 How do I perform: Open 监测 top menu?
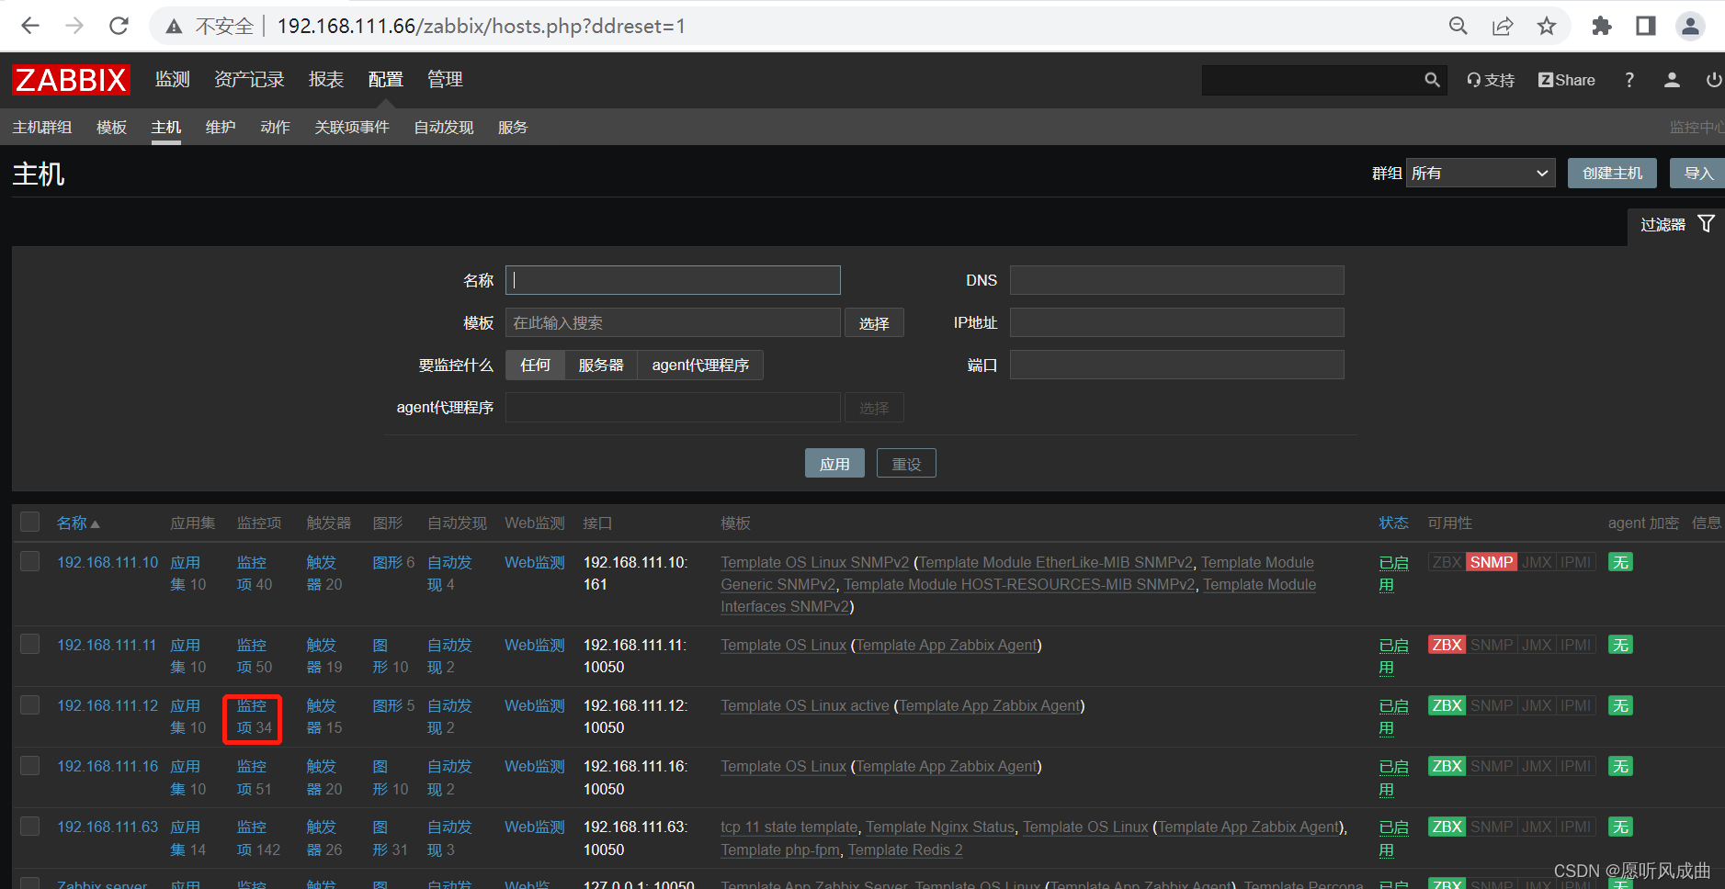click(173, 80)
